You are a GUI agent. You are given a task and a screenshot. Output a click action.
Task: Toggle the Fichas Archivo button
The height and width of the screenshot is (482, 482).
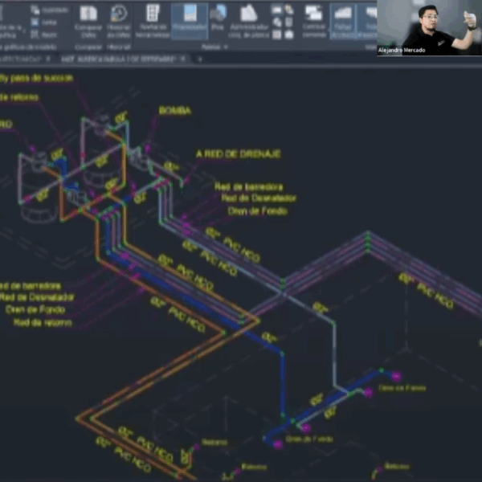coord(343,18)
